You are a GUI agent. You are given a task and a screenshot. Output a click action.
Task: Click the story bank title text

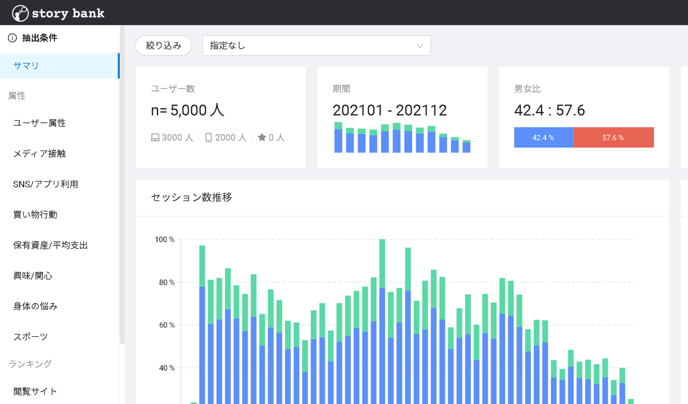pyautogui.click(x=68, y=13)
